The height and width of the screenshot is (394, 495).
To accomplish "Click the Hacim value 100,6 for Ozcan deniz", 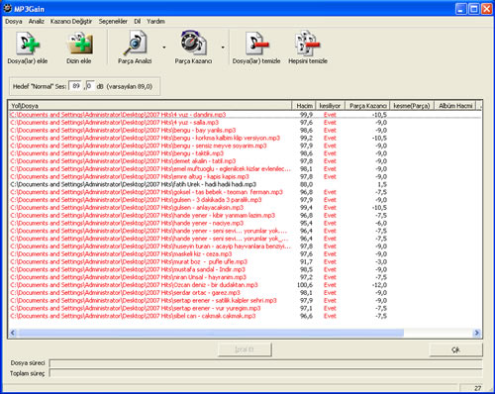I will click(305, 285).
